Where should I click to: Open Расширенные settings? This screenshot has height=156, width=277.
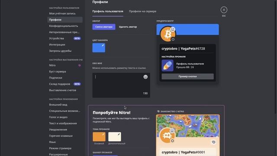tap(65, 154)
